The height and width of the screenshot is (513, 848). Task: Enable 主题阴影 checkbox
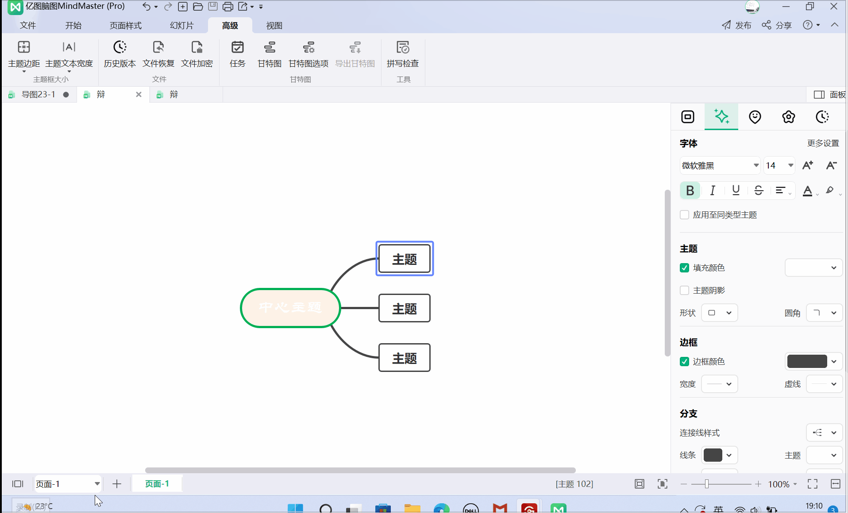pyautogui.click(x=685, y=291)
